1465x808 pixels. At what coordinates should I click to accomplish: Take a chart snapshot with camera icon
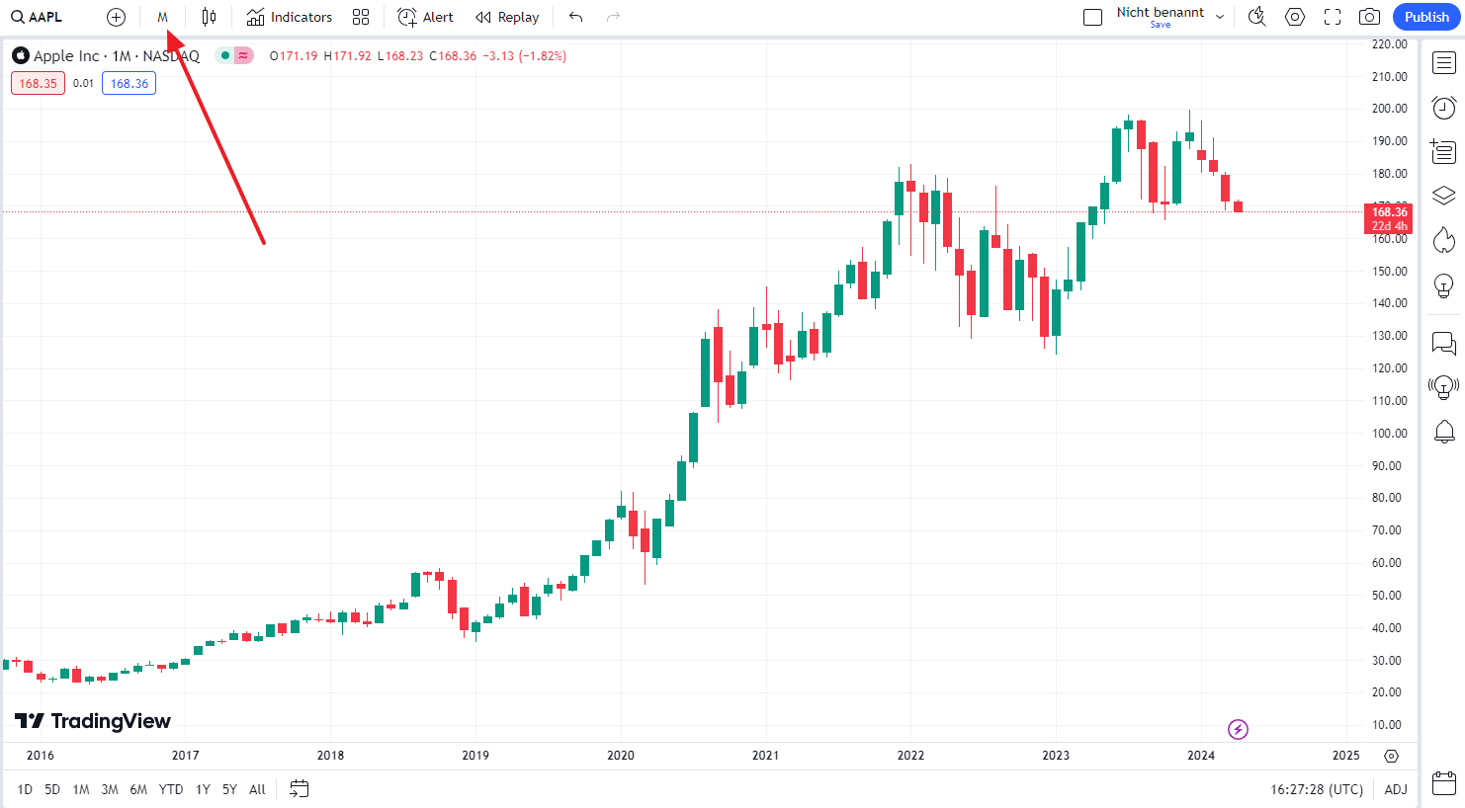pyautogui.click(x=1369, y=17)
